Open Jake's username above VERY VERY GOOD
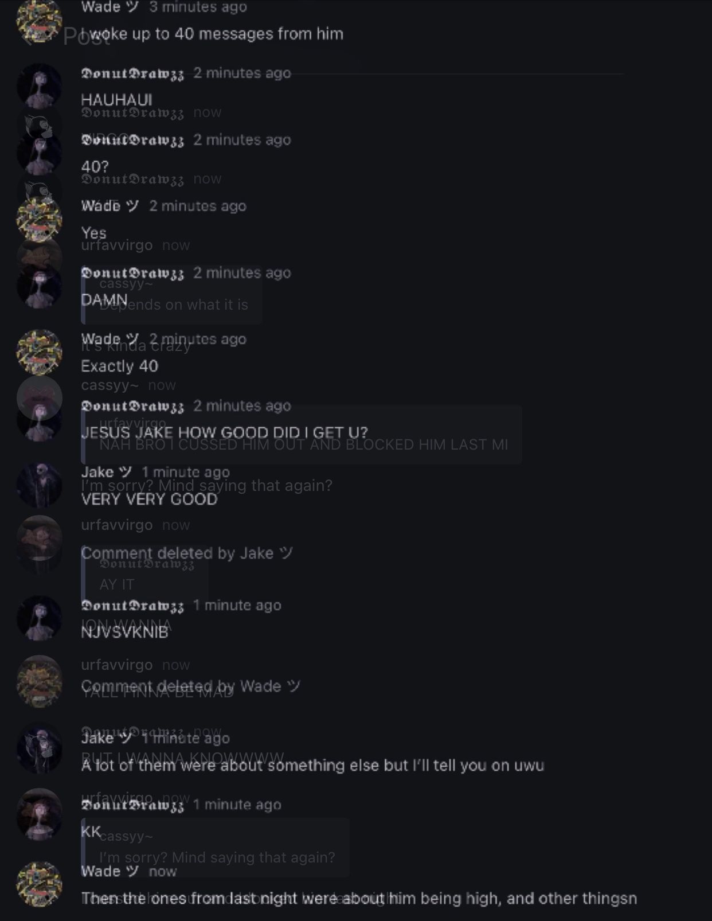712x921 pixels. point(107,472)
